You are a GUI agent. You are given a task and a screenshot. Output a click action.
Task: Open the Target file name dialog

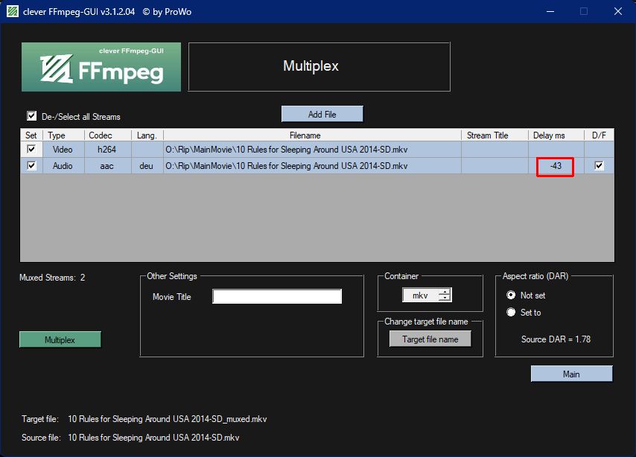430,339
